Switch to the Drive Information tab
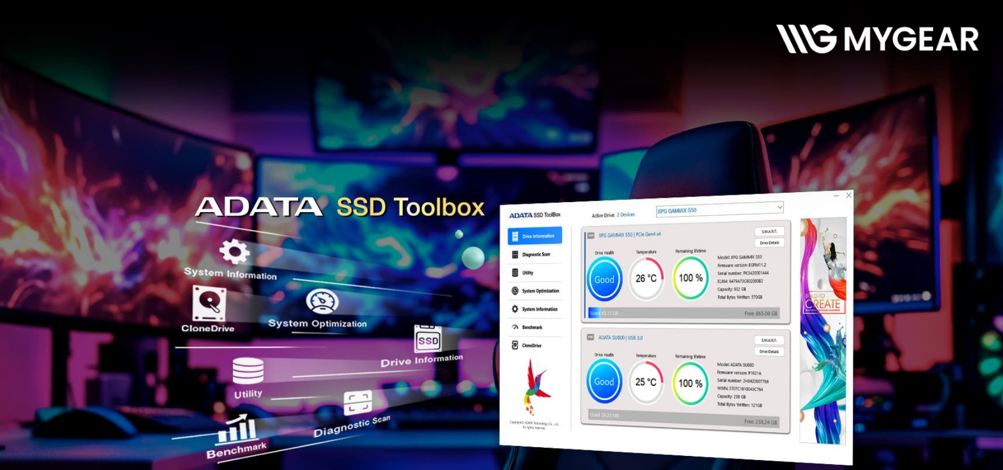The width and height of the screenshot is (1003, 470). [535, 236]
